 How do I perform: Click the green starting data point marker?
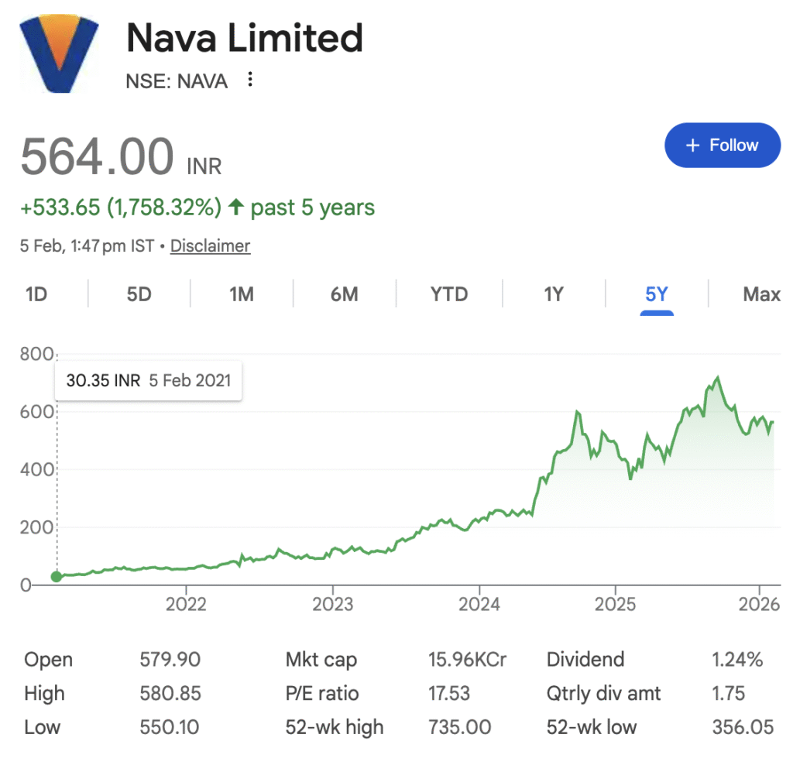click(57, 576)
